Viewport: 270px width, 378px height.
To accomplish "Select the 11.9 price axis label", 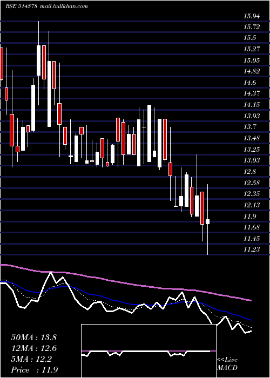I will click(x=249, y=217).
